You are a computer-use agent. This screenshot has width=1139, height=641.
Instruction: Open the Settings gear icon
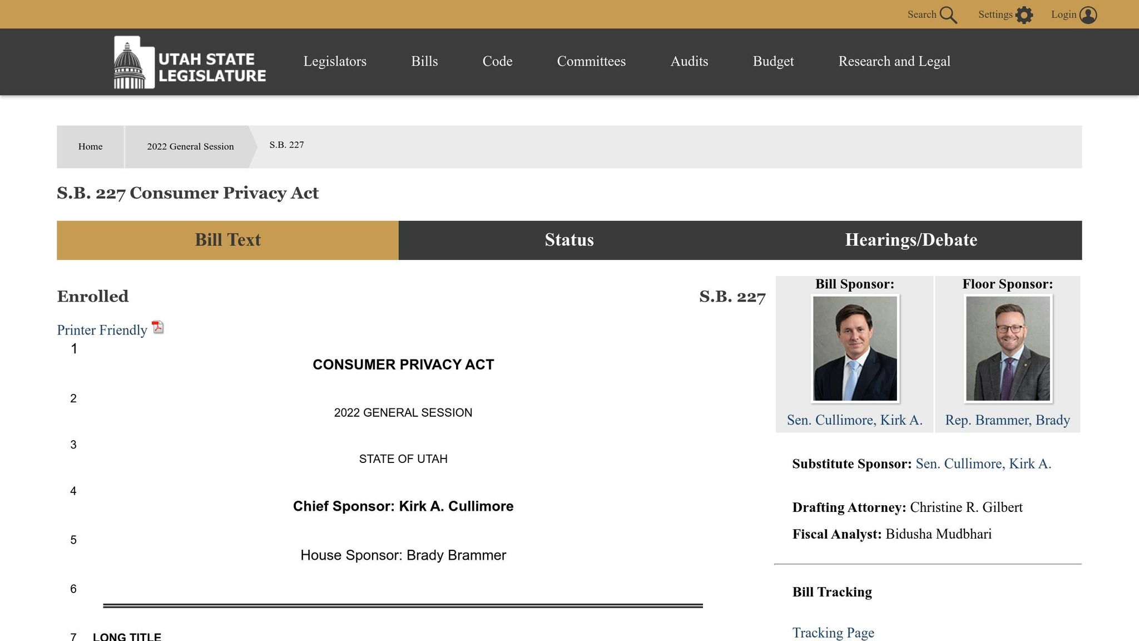[1024, 15]
